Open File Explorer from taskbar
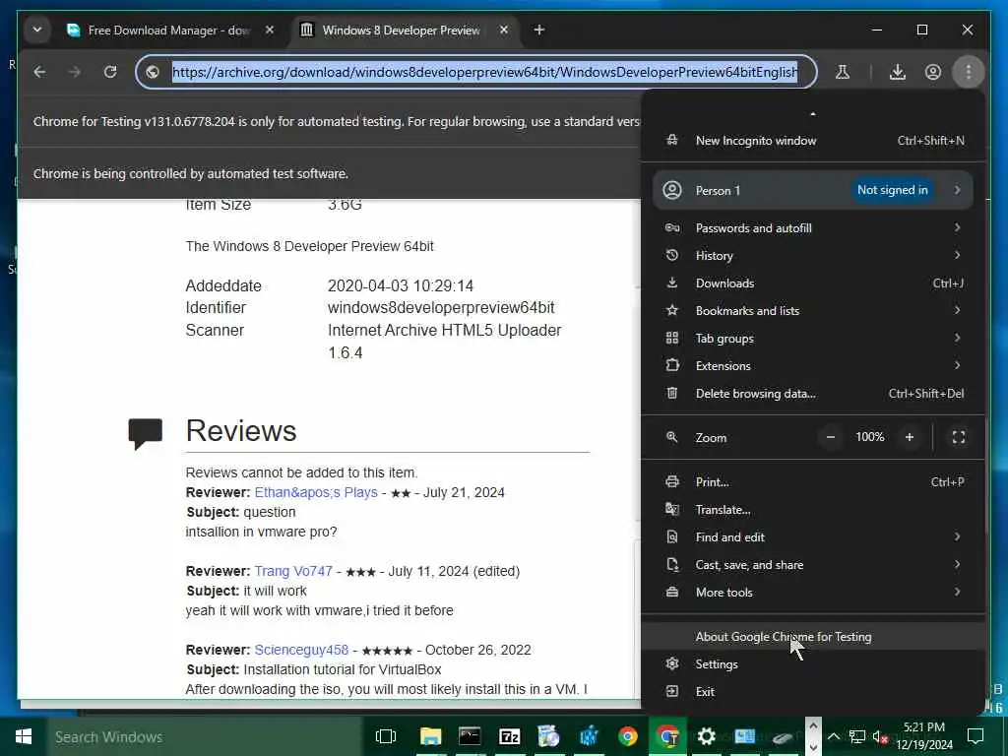Viewport: 1008px width, 756px height. click(430, 736)
